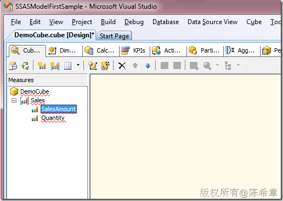Screen dimensions: 283x201
Task: Open the zoom dropdown arrow
Action: 217,65
